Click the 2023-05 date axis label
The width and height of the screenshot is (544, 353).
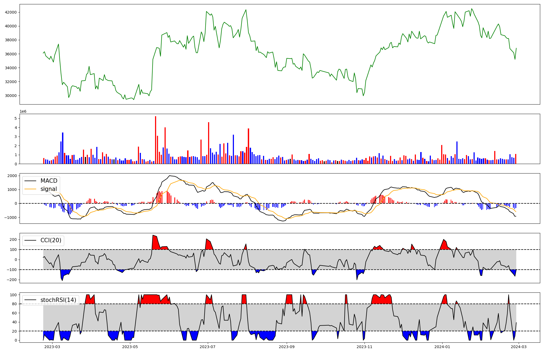point(130,347)
